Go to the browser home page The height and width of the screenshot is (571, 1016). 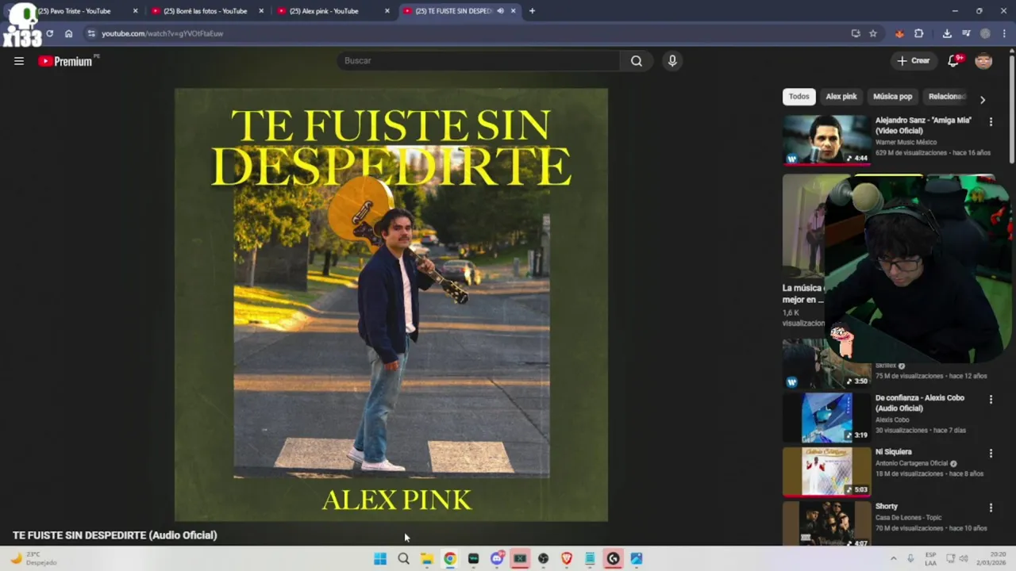[x=68, y=33]
